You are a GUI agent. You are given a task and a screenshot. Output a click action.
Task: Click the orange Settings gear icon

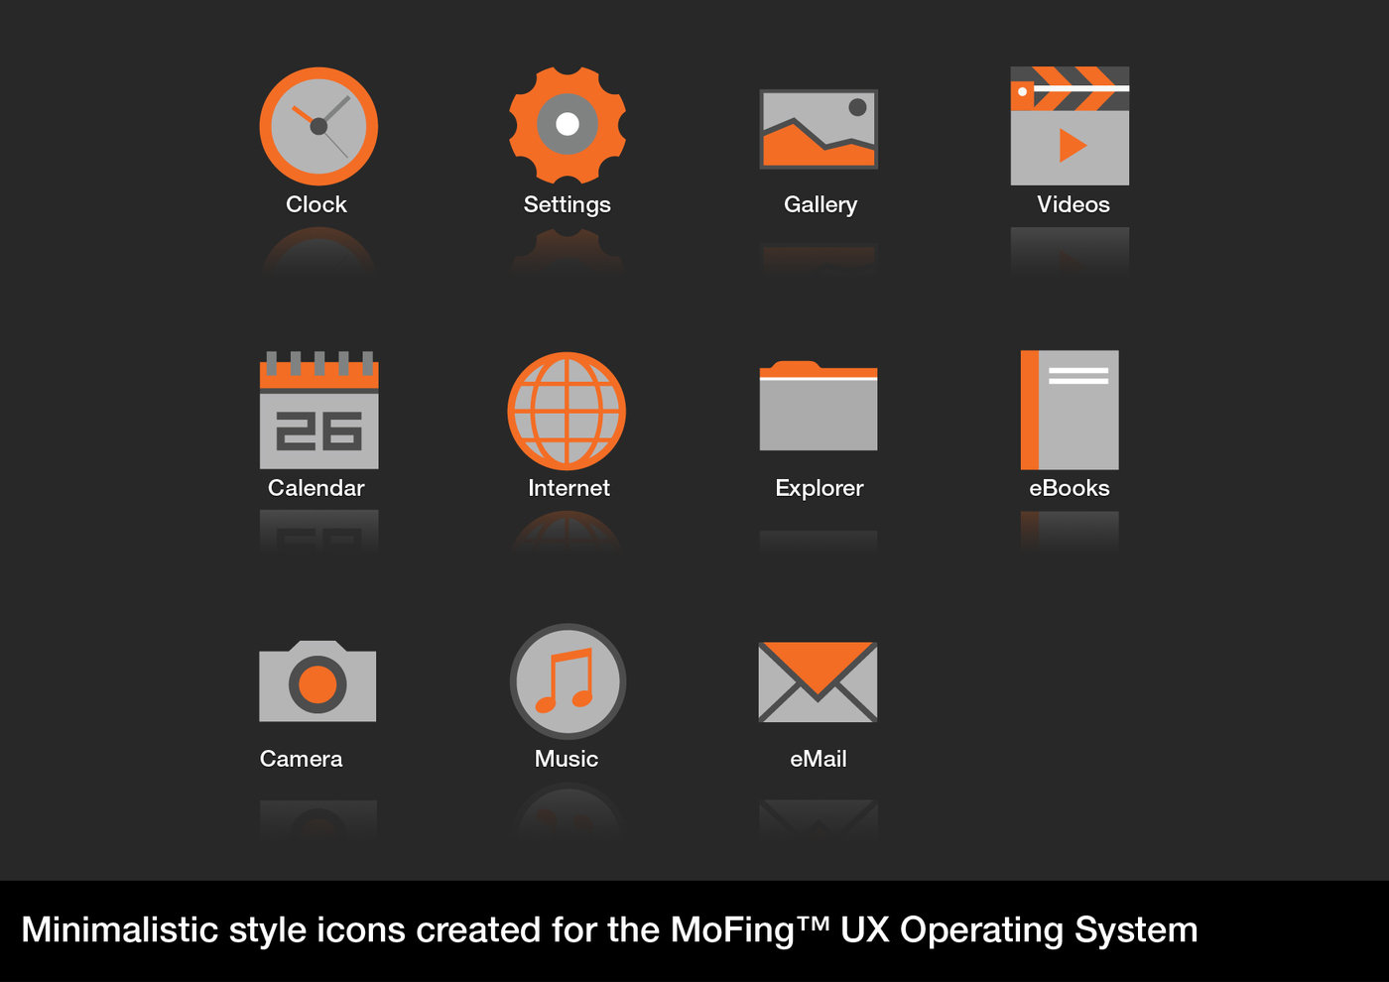point(567,125)
